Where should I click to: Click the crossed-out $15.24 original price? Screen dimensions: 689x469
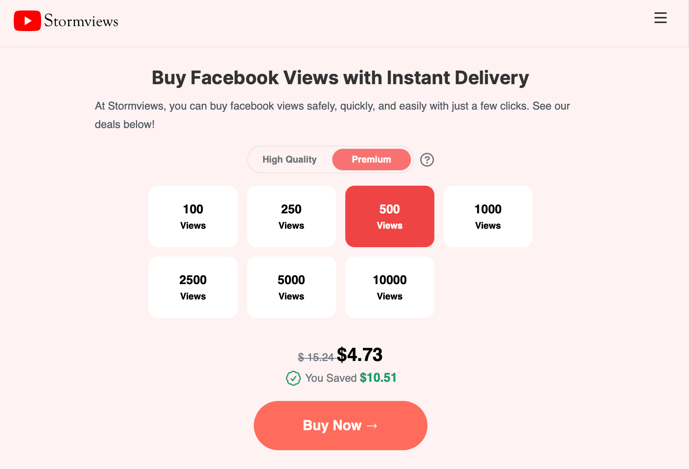pyautogui.click(x=316, y=358)
